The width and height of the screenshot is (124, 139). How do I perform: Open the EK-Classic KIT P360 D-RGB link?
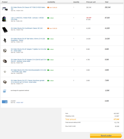point(28,8)
